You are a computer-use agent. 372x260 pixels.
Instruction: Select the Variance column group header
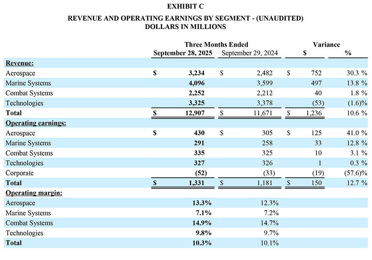pyautogui.click(x=326, y=45)
